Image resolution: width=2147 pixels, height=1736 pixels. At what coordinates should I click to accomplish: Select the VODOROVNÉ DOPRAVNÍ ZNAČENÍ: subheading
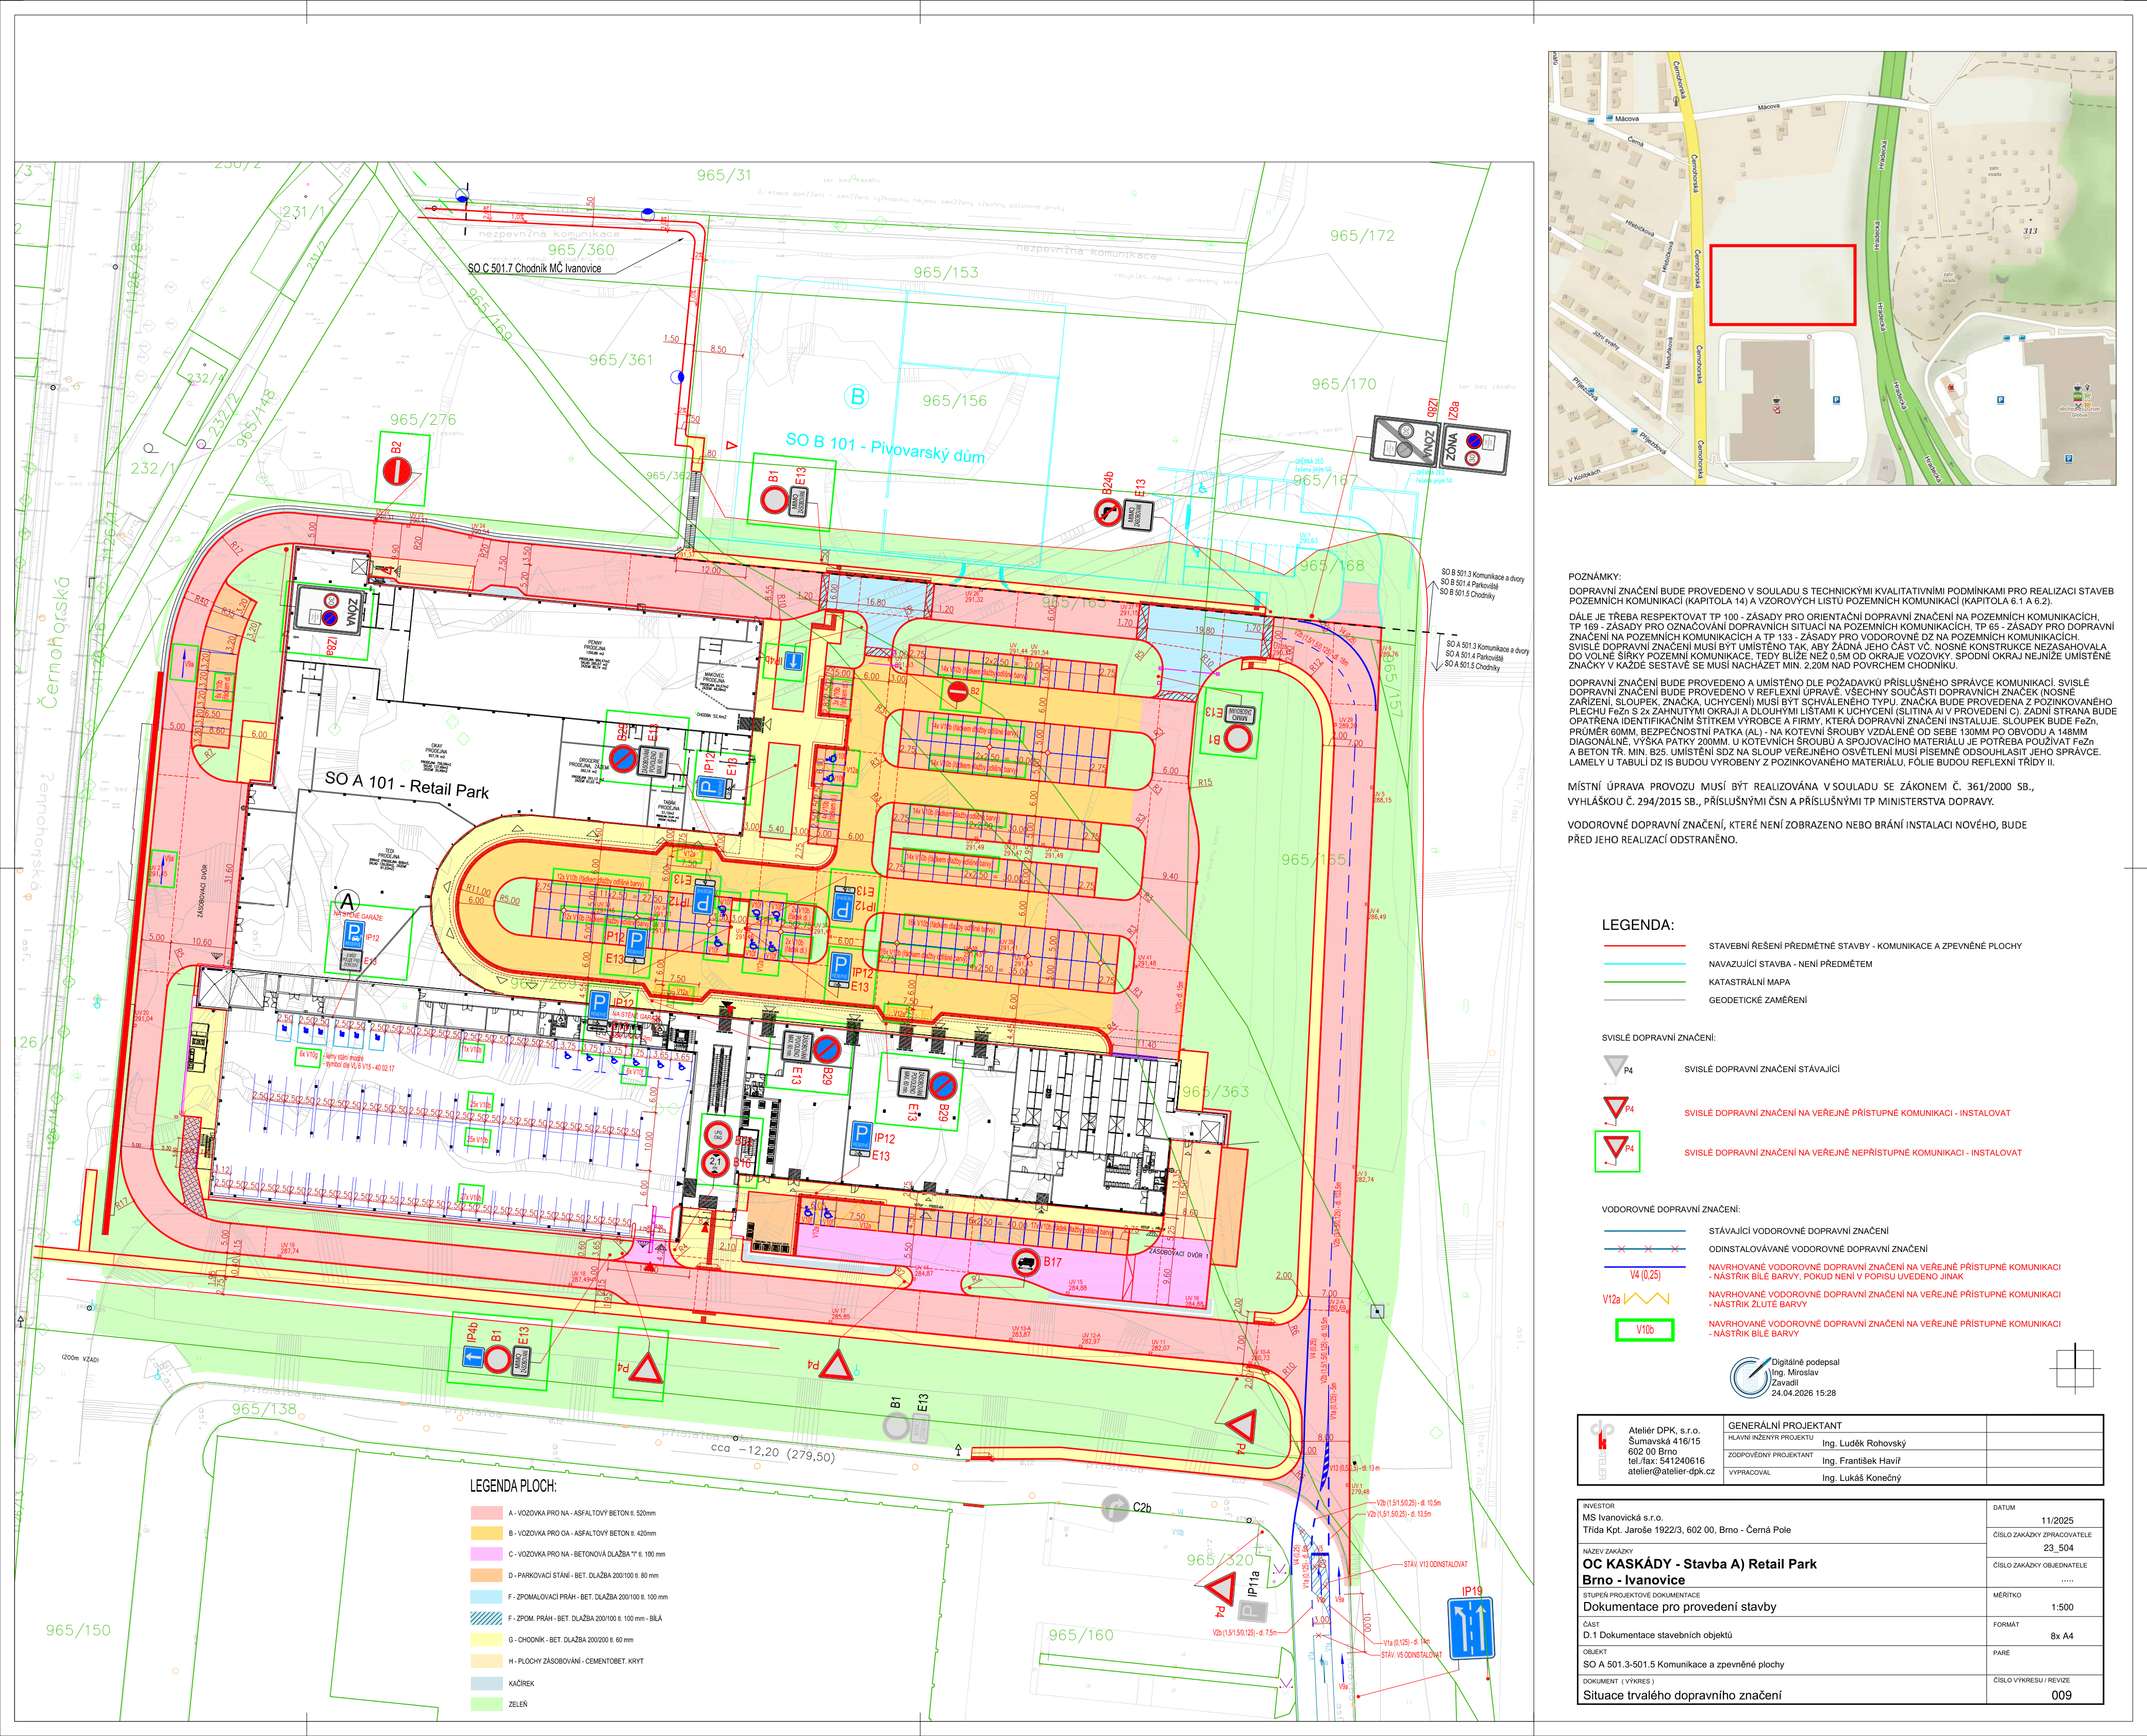1671,1209
